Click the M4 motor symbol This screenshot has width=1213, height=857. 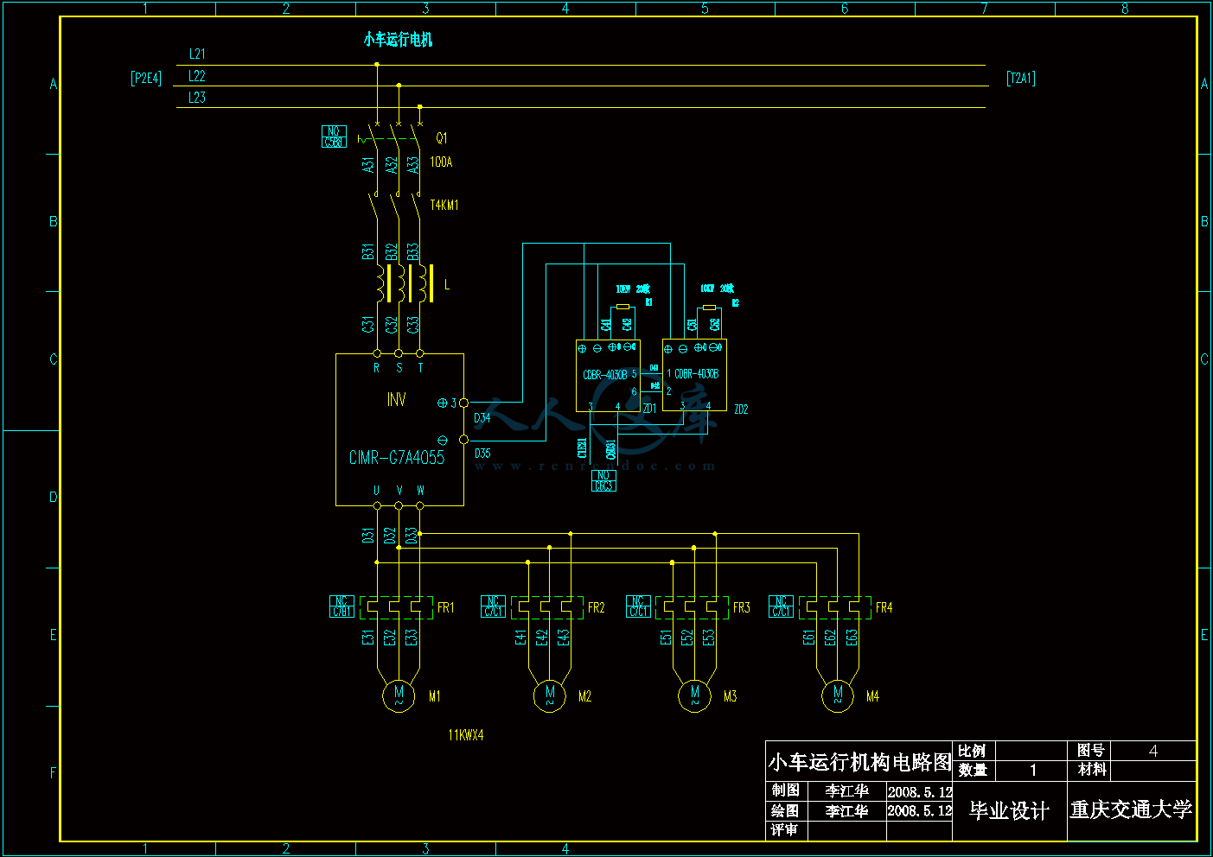[837, 695]
